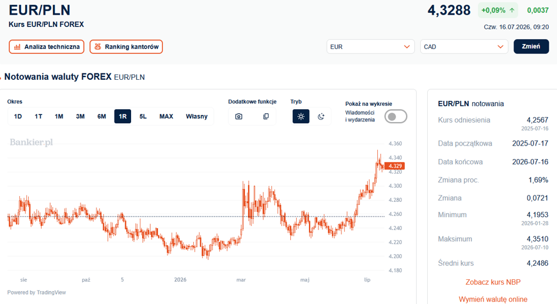Image resolution: width=557 pixels, height=304 pixels.
Task: Click the Minimum date 2026-01-28
Action: click(535, 224)
